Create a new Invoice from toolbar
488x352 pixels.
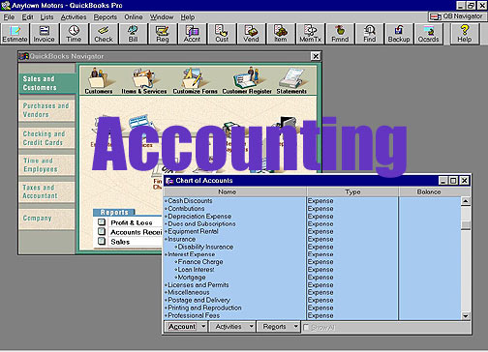point(44,34)
